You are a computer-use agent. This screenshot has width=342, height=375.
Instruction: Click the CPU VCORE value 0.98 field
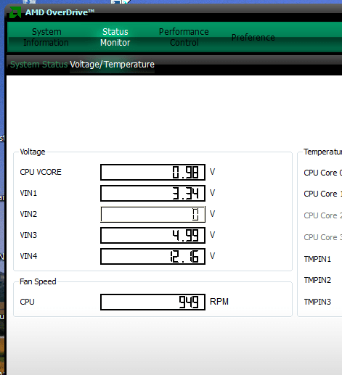click(152, 172)
